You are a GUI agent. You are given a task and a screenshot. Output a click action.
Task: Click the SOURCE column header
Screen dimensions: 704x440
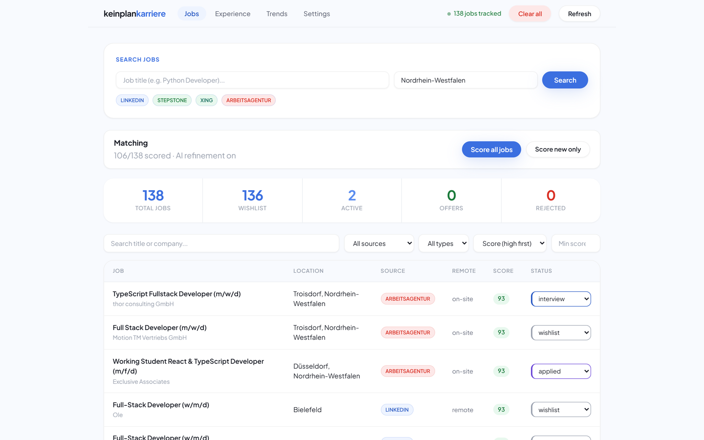tap(393, 271)
